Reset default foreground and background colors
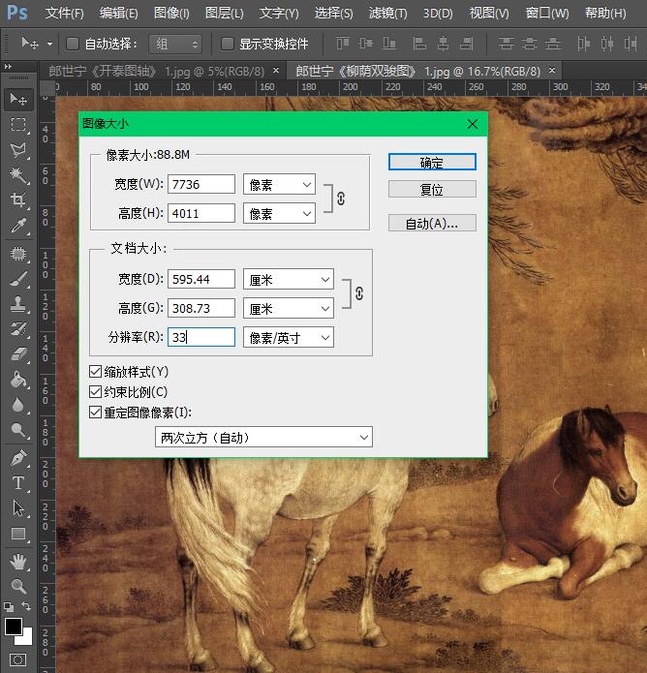 (x=9, y=606)
